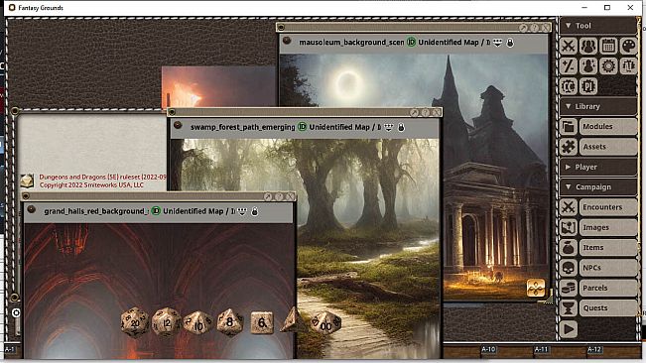The image size is (646, 363).
Task: Expand the Player section header
Action: point(597,167)
